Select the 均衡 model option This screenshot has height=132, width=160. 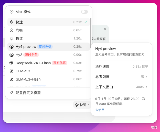point(49,30)
